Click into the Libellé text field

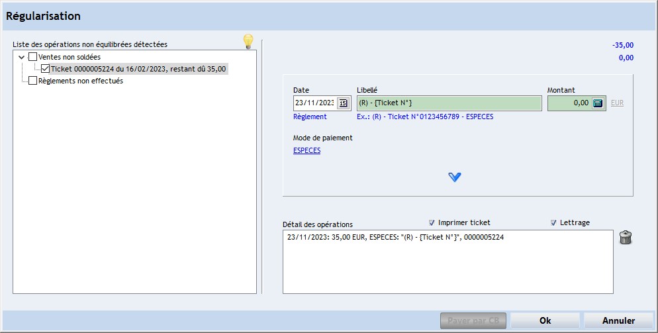click(449, 103)
